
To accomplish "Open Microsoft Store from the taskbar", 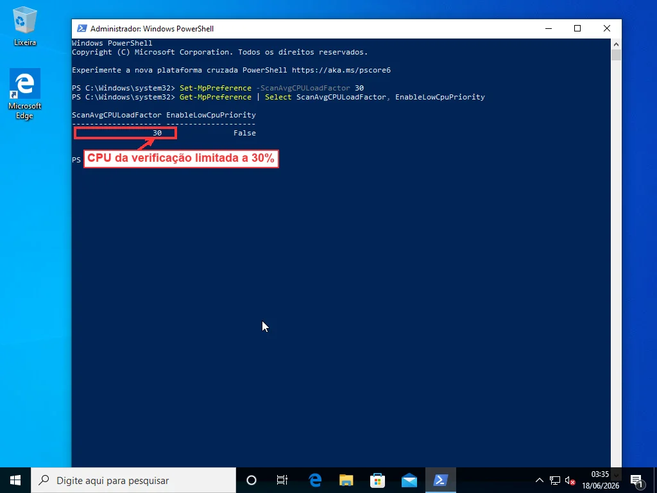I will (377, 480).
